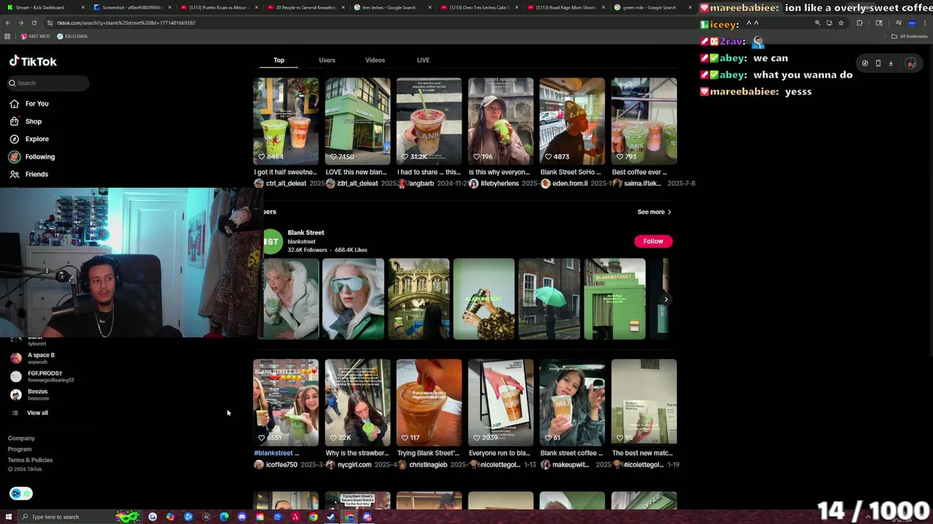This screenshot has height=524, width=933.
Task: Open lifebyherlens author profile
Action: pyautogui.click(x=500, y=183)
